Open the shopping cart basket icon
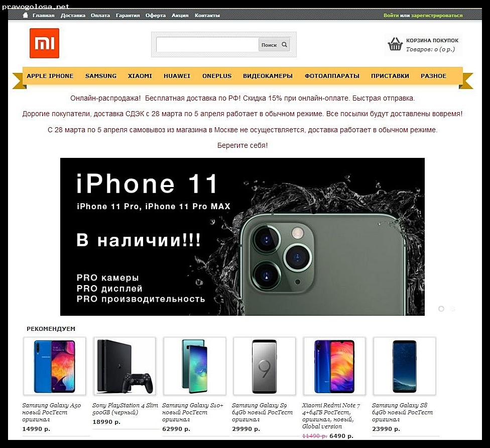 click(x=395, y=44)
